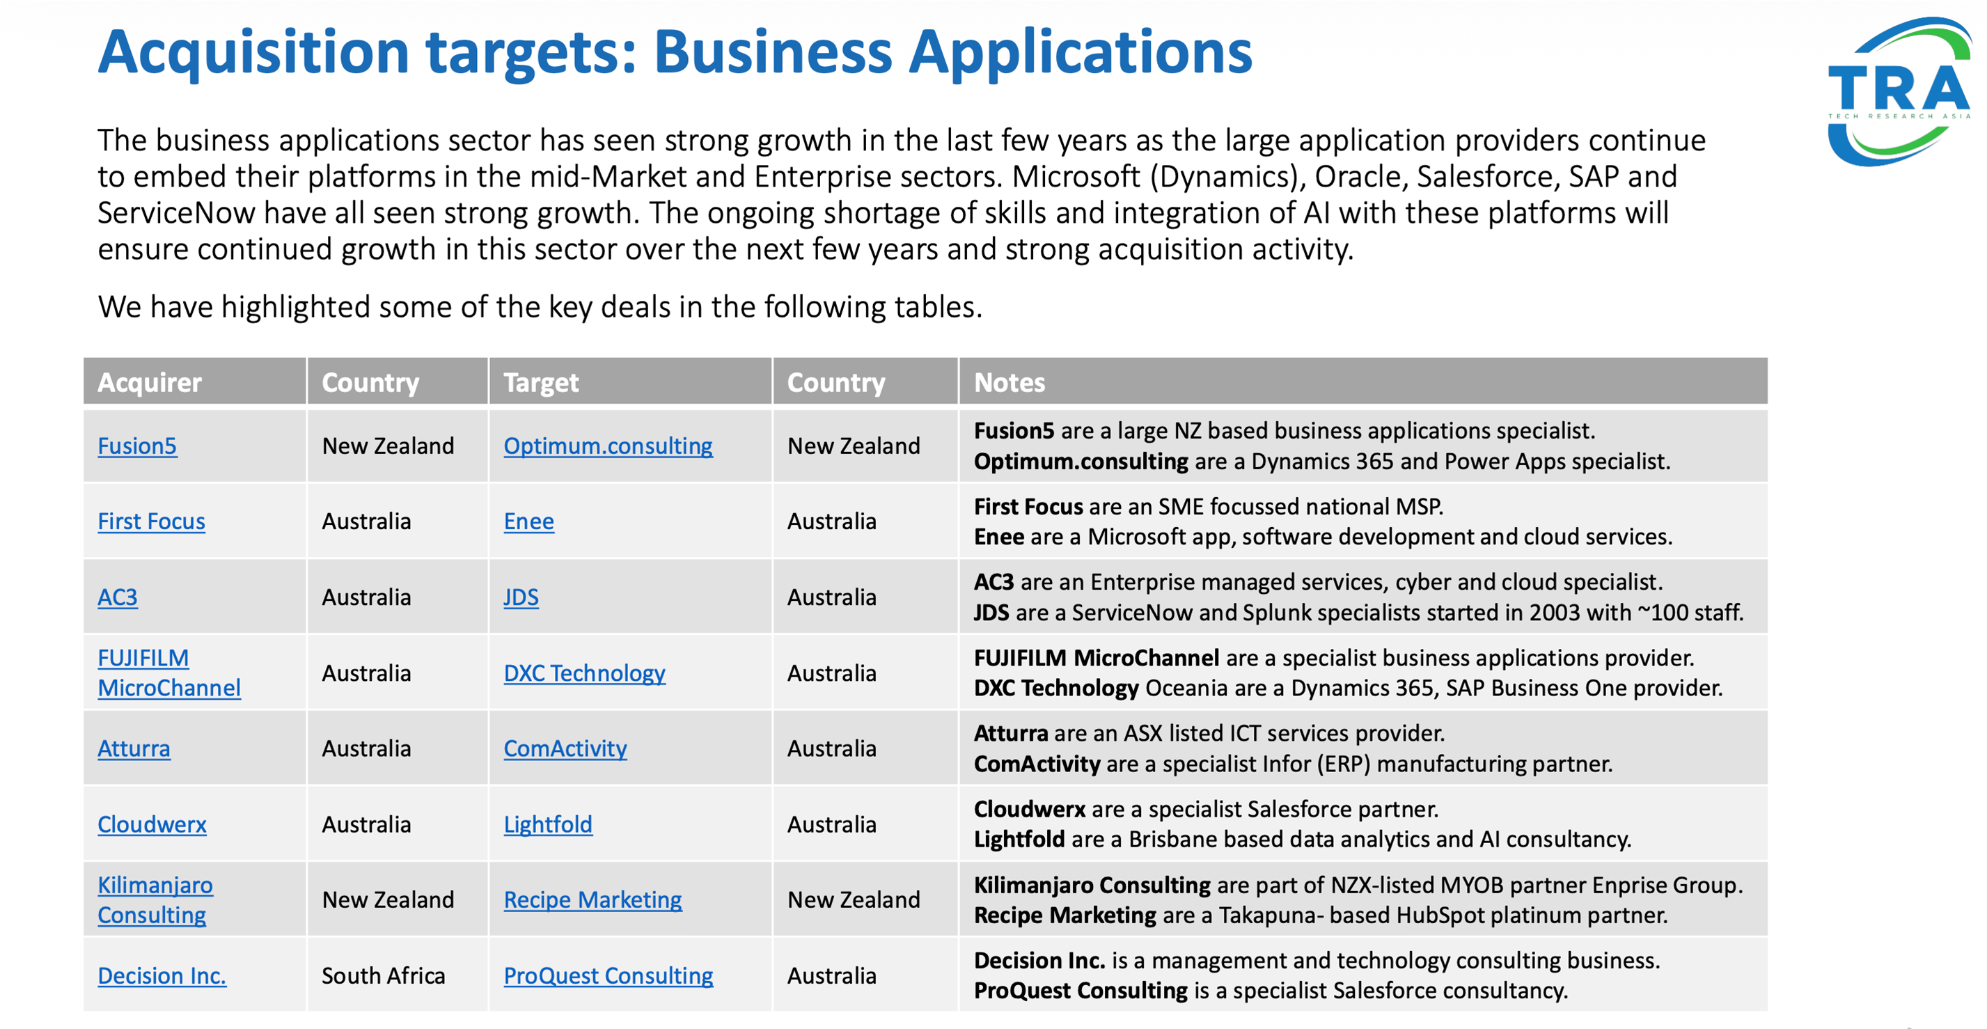Click the Atturra acquirer link
The image size is (1987, 1029).
(134, 748)
